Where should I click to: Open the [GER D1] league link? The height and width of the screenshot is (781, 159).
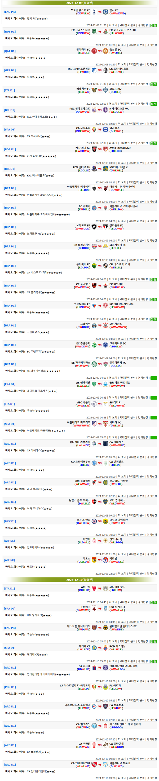pyautogui.click(x=10, y=70)
